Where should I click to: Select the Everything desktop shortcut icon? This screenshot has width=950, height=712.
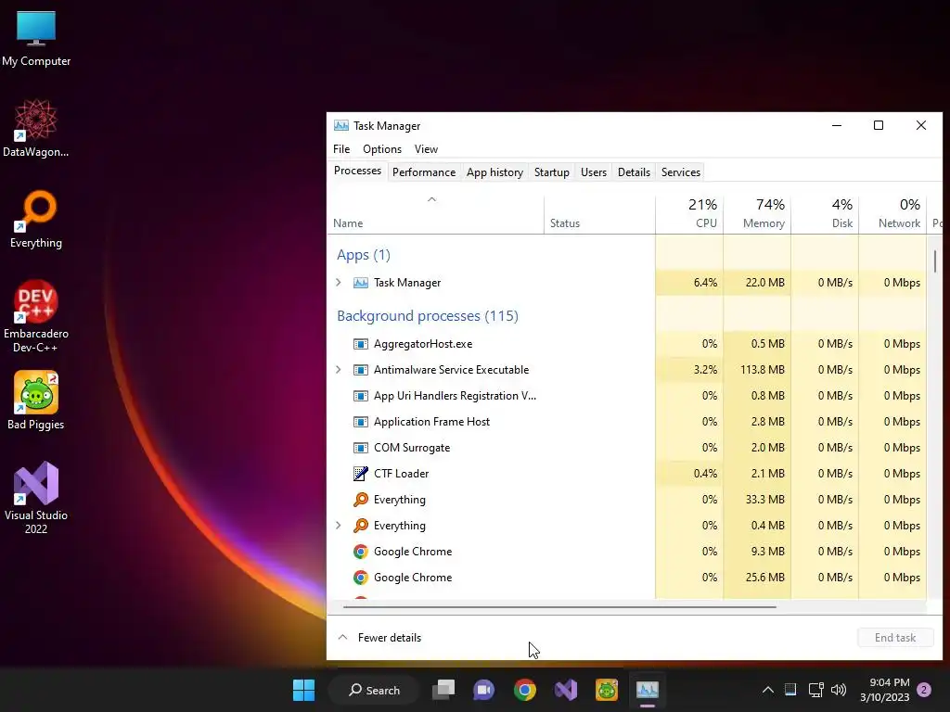(x=36, y=219)
